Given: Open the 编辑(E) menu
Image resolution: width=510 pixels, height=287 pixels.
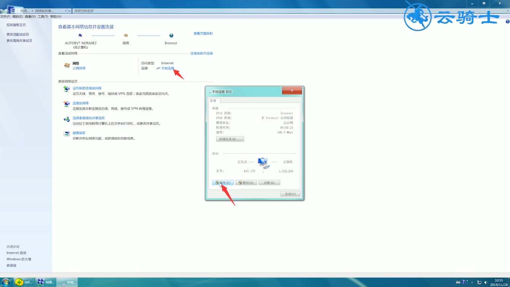Looking at the screenshot, I should (x=17, y=17).
